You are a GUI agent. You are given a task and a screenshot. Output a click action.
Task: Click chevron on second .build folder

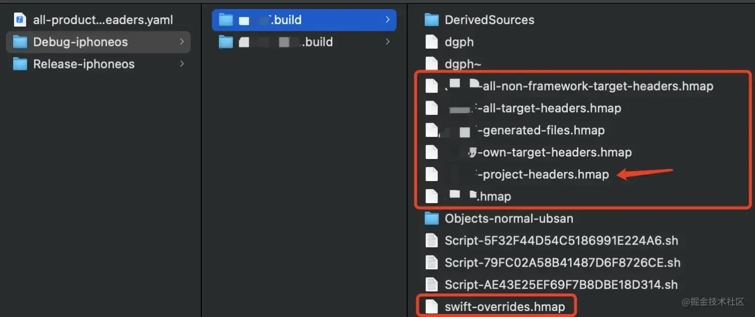coord(388,42)
